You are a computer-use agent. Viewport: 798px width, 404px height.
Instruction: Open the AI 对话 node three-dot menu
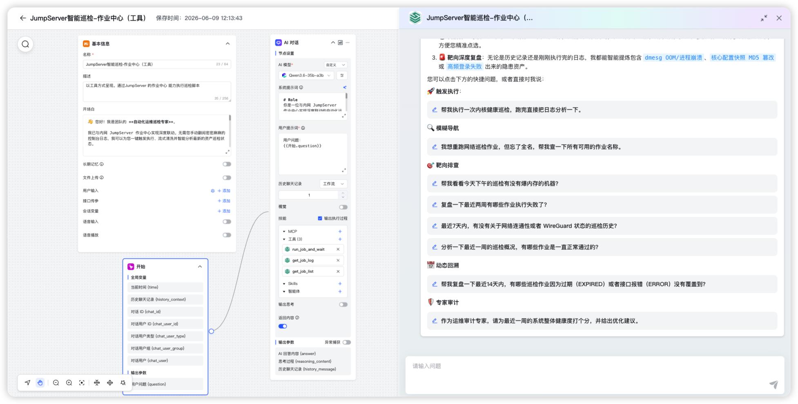coord(348,42)
